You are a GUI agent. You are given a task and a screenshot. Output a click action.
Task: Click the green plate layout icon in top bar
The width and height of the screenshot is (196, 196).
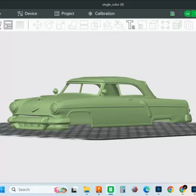coord(172,13)
